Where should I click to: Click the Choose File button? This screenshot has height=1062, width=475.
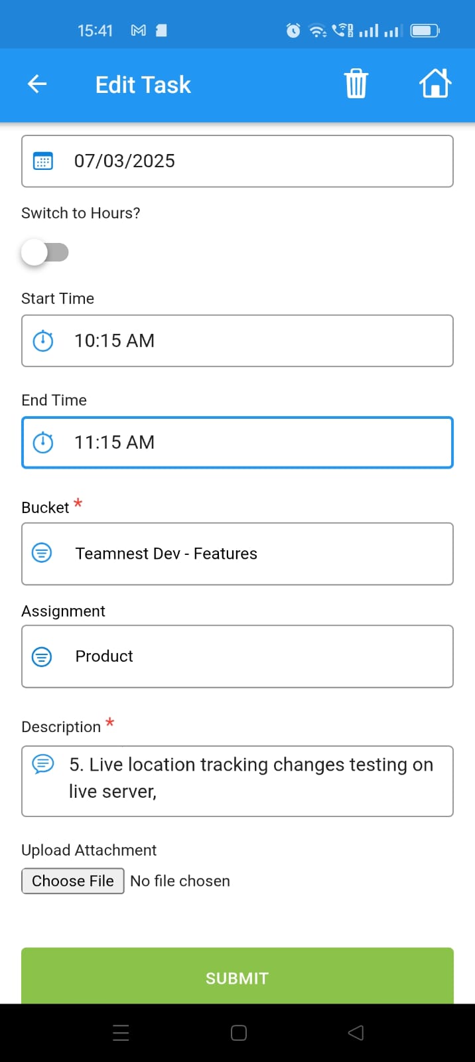coord(73,881)
